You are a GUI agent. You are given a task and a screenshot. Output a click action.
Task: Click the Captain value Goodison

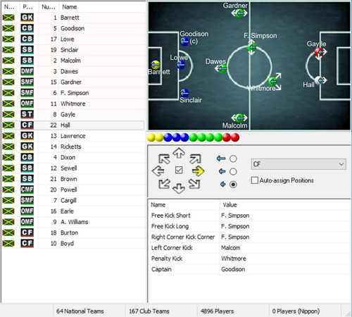233,269
